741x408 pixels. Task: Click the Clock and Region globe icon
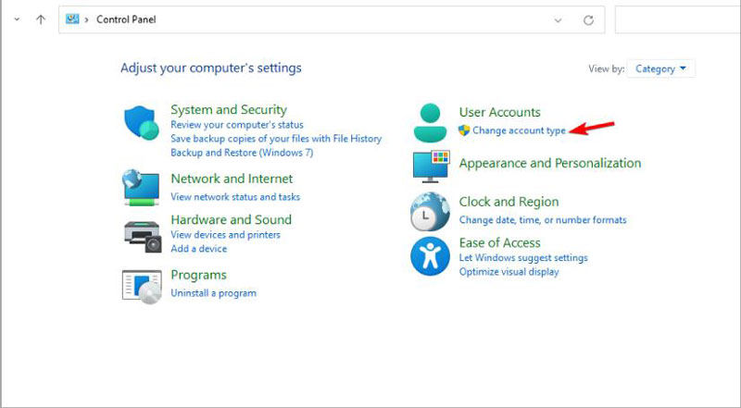(430, 212)
